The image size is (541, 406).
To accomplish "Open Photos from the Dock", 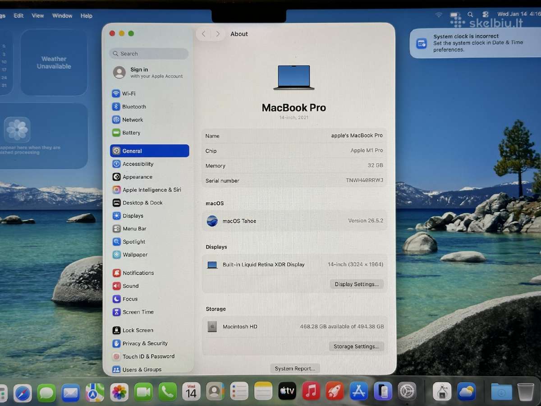I will 119,392.
